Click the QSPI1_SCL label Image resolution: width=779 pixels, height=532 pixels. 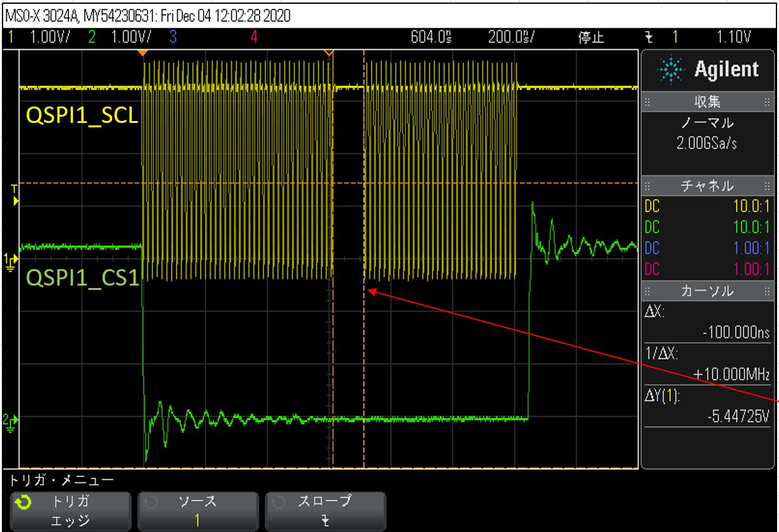click(81, 115)
